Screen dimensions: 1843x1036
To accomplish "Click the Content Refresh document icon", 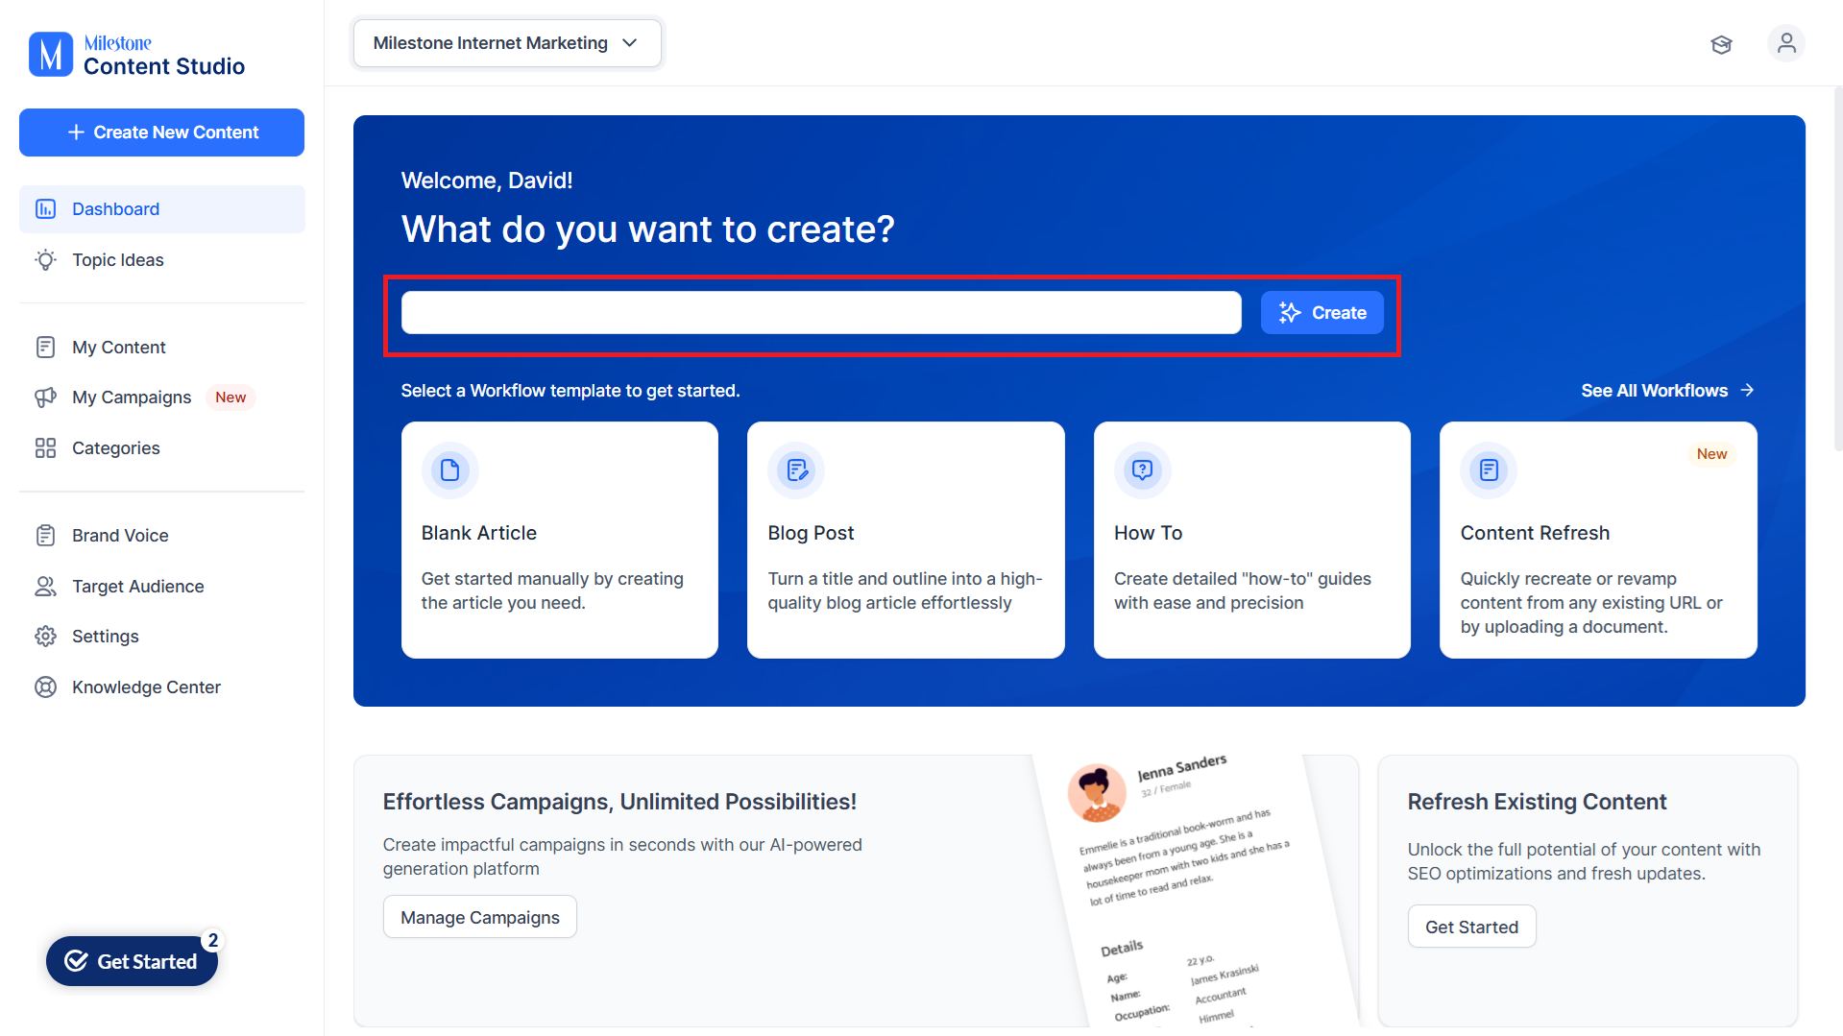I will tap(1489, 470).
